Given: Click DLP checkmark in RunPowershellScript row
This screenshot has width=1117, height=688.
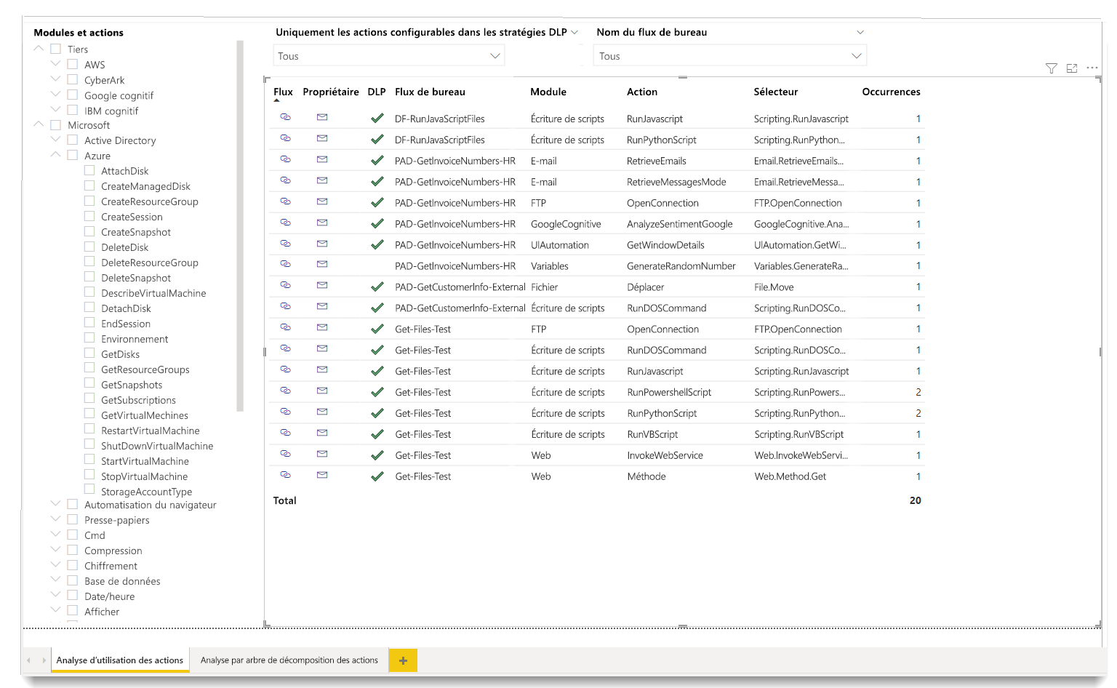Looking at the screenshot, I should [377, 392].
